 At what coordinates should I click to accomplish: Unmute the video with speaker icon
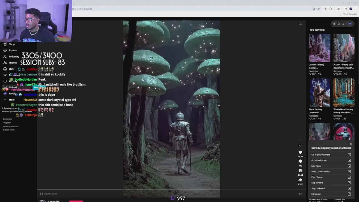click(300, 194)
